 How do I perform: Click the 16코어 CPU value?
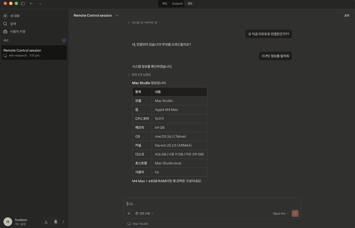tap(159, 118)
